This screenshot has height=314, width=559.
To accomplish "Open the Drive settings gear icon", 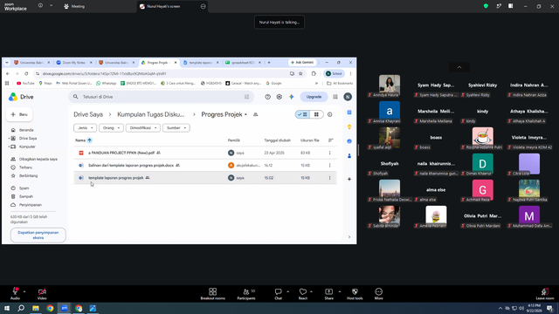I will 279,97.
